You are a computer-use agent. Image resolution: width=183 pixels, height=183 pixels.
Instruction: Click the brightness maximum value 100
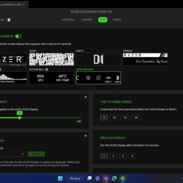(x=79, y=121)
